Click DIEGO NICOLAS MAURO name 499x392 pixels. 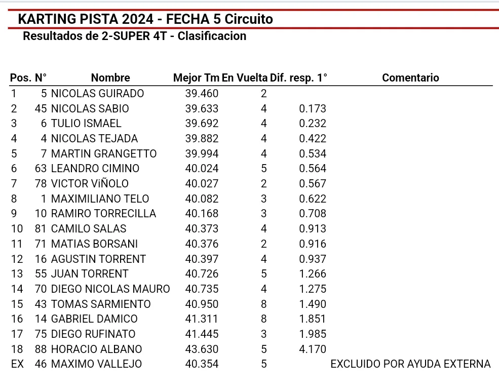point(110,289)
